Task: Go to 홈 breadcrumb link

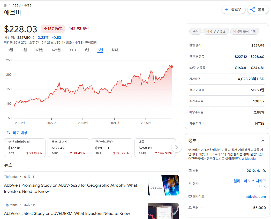Action: [5, 5]
